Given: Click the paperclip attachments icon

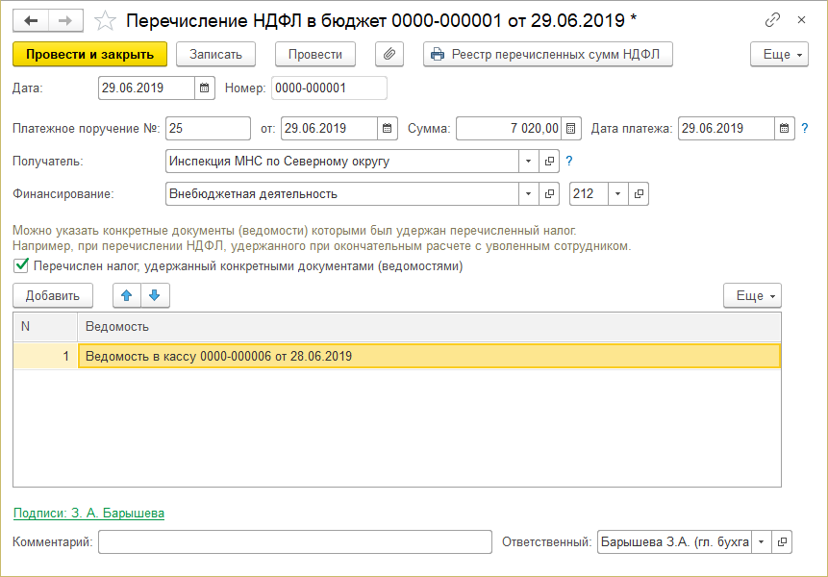Looking at the screenshot, I should (389, 55).
